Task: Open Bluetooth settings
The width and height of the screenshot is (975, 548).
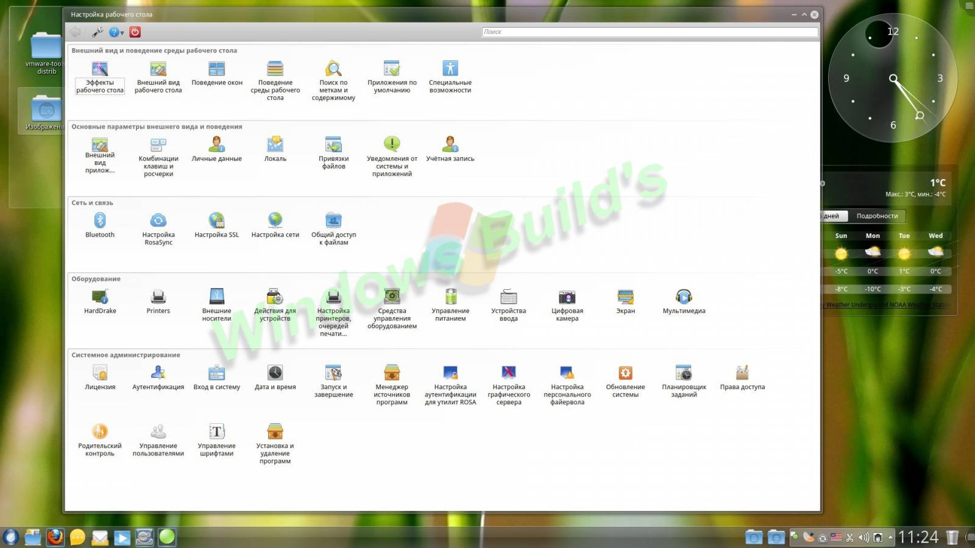Action: click(100, 226)
